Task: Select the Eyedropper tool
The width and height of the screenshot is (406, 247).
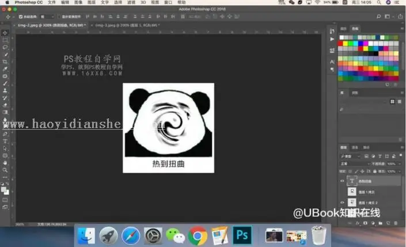Action: coord(5,69)
